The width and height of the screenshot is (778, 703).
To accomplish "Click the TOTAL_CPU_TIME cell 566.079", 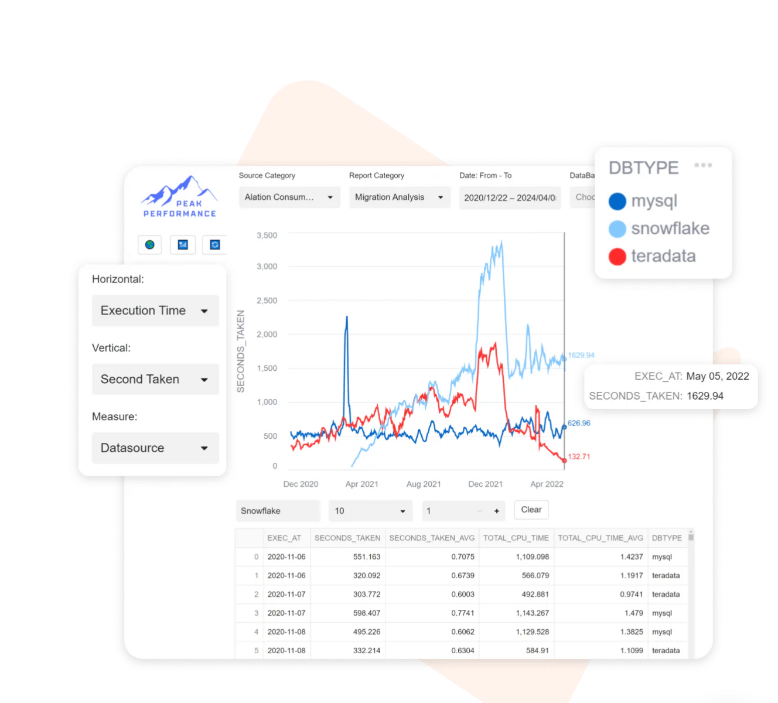I will 516,576.
